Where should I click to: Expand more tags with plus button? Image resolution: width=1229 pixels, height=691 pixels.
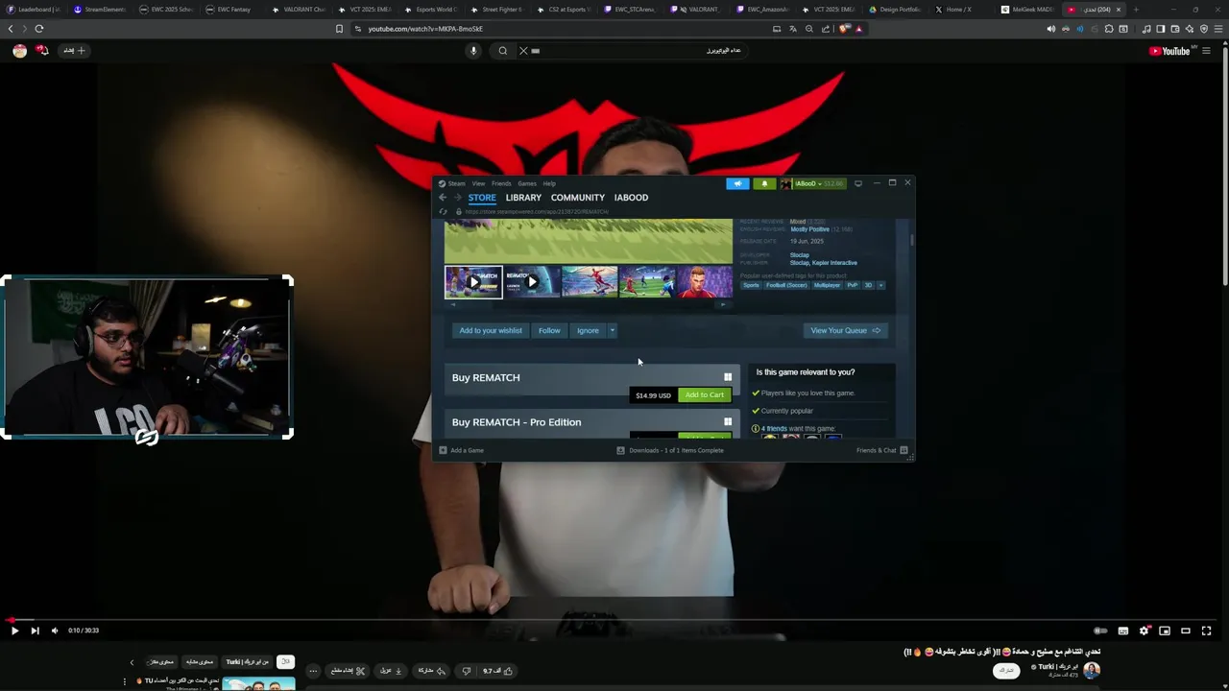pyautogui.click(x=880, y=285)
